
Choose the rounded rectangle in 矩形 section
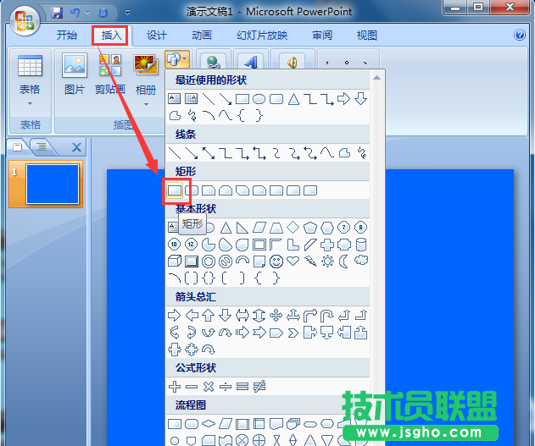pos(192,190)
